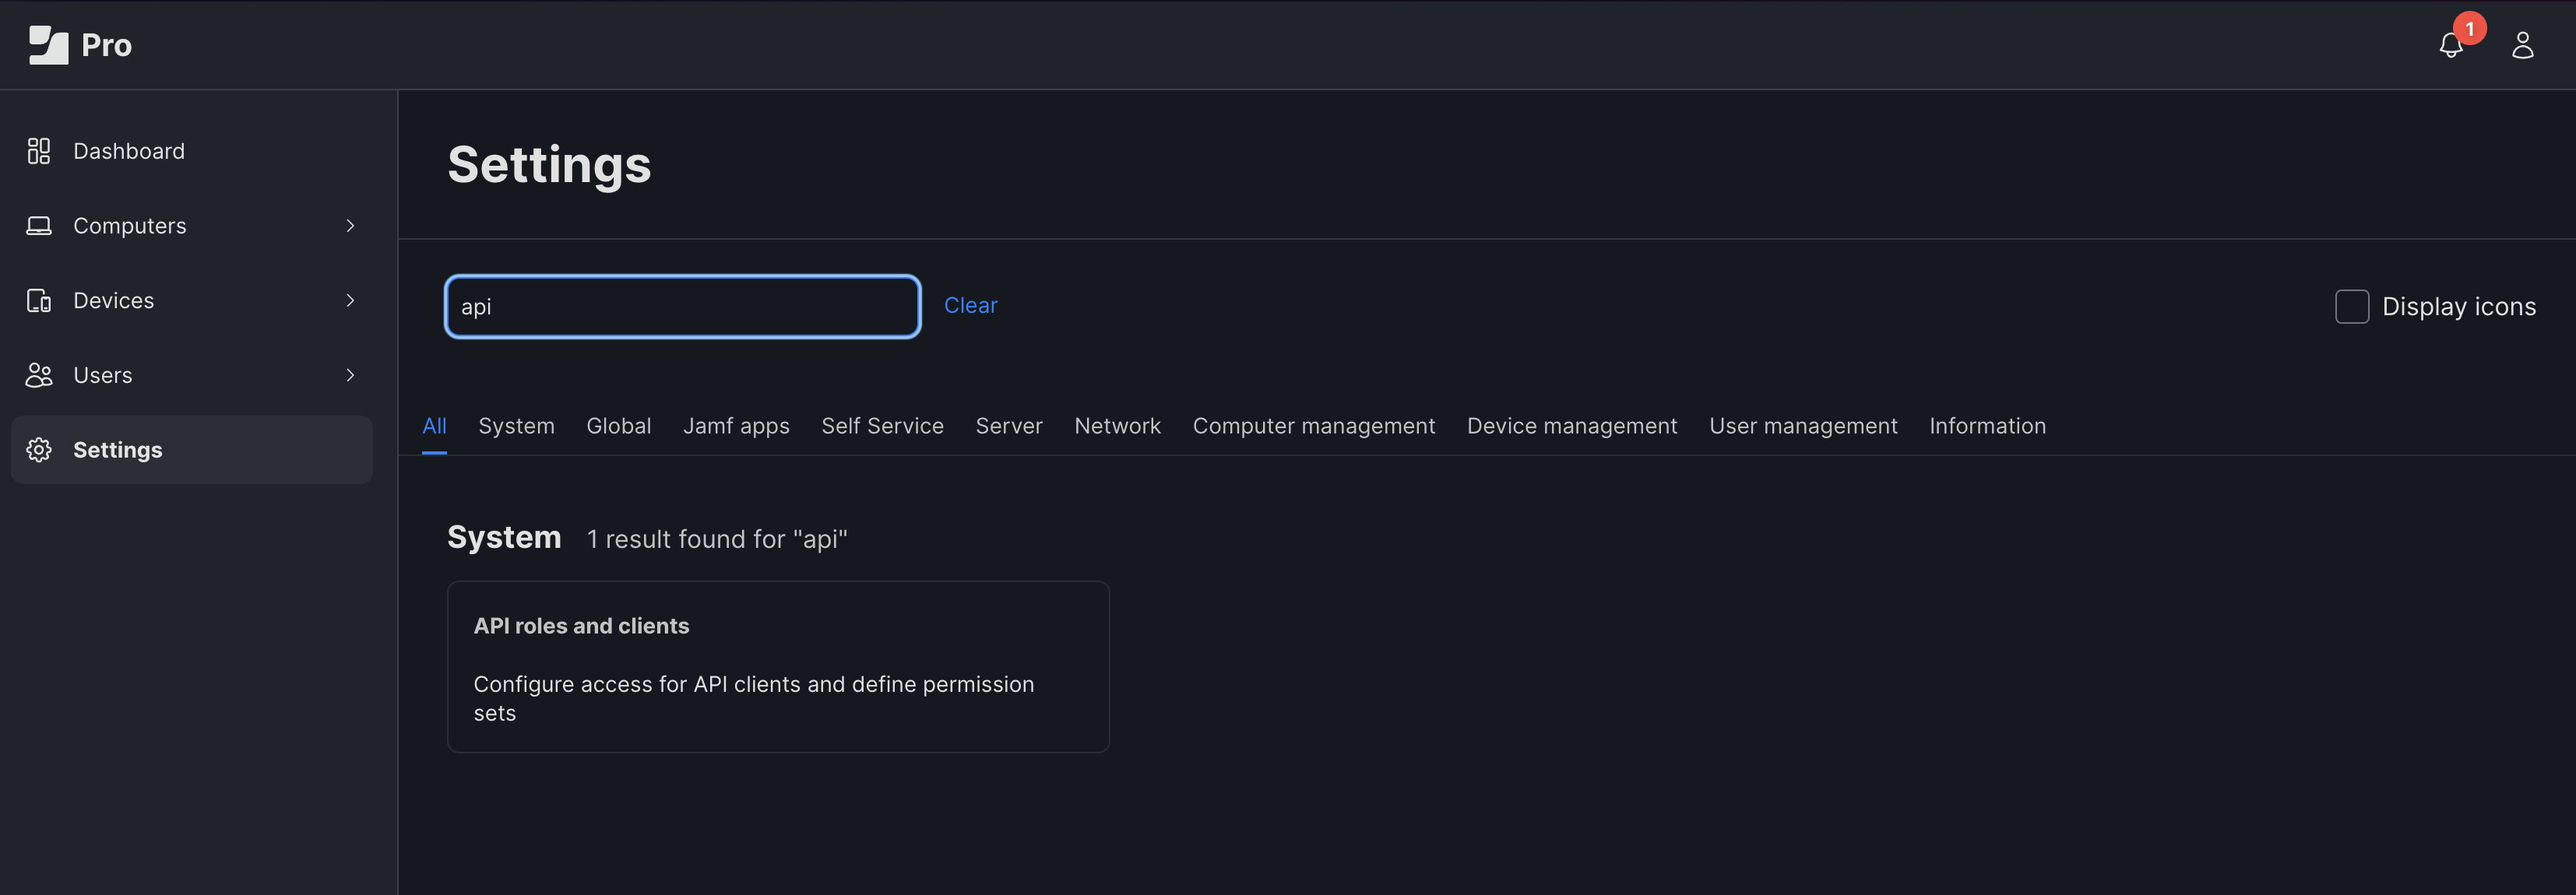Click the Dashboard grid icon in sidebar
This screenshot has width=2576, height=895.
[x=39, y=151]
